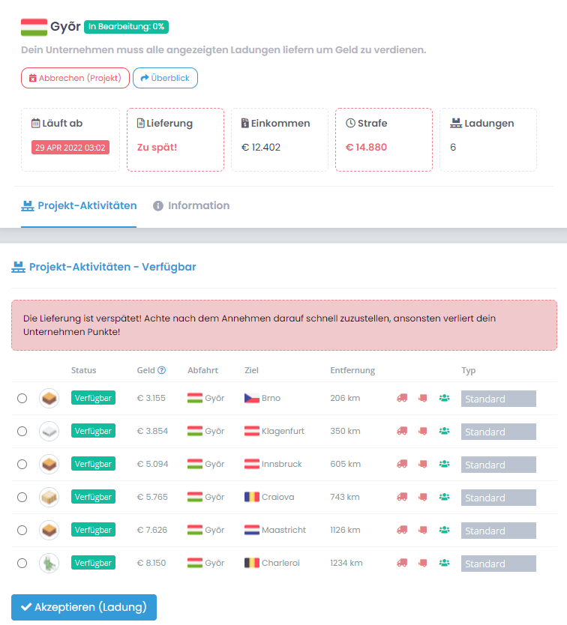Image resolution: width=567 pixels, height=625 pixels.
Task: Choose the Maastricht load radio button
Action: pos(22,530)
